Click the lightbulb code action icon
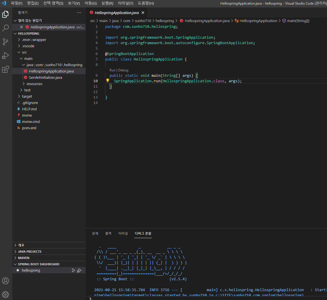Screen dimensions: 327x300 tap(107, 81)
